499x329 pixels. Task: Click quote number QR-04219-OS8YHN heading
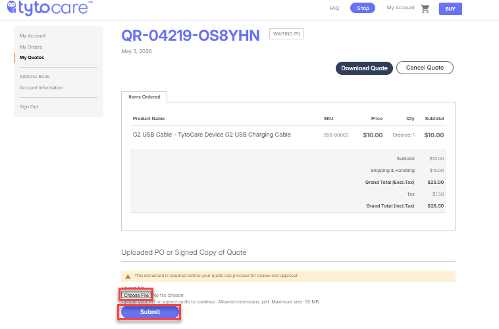[x=190, y=35]
